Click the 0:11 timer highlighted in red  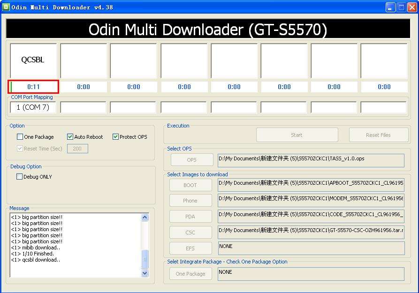(33, 86)
